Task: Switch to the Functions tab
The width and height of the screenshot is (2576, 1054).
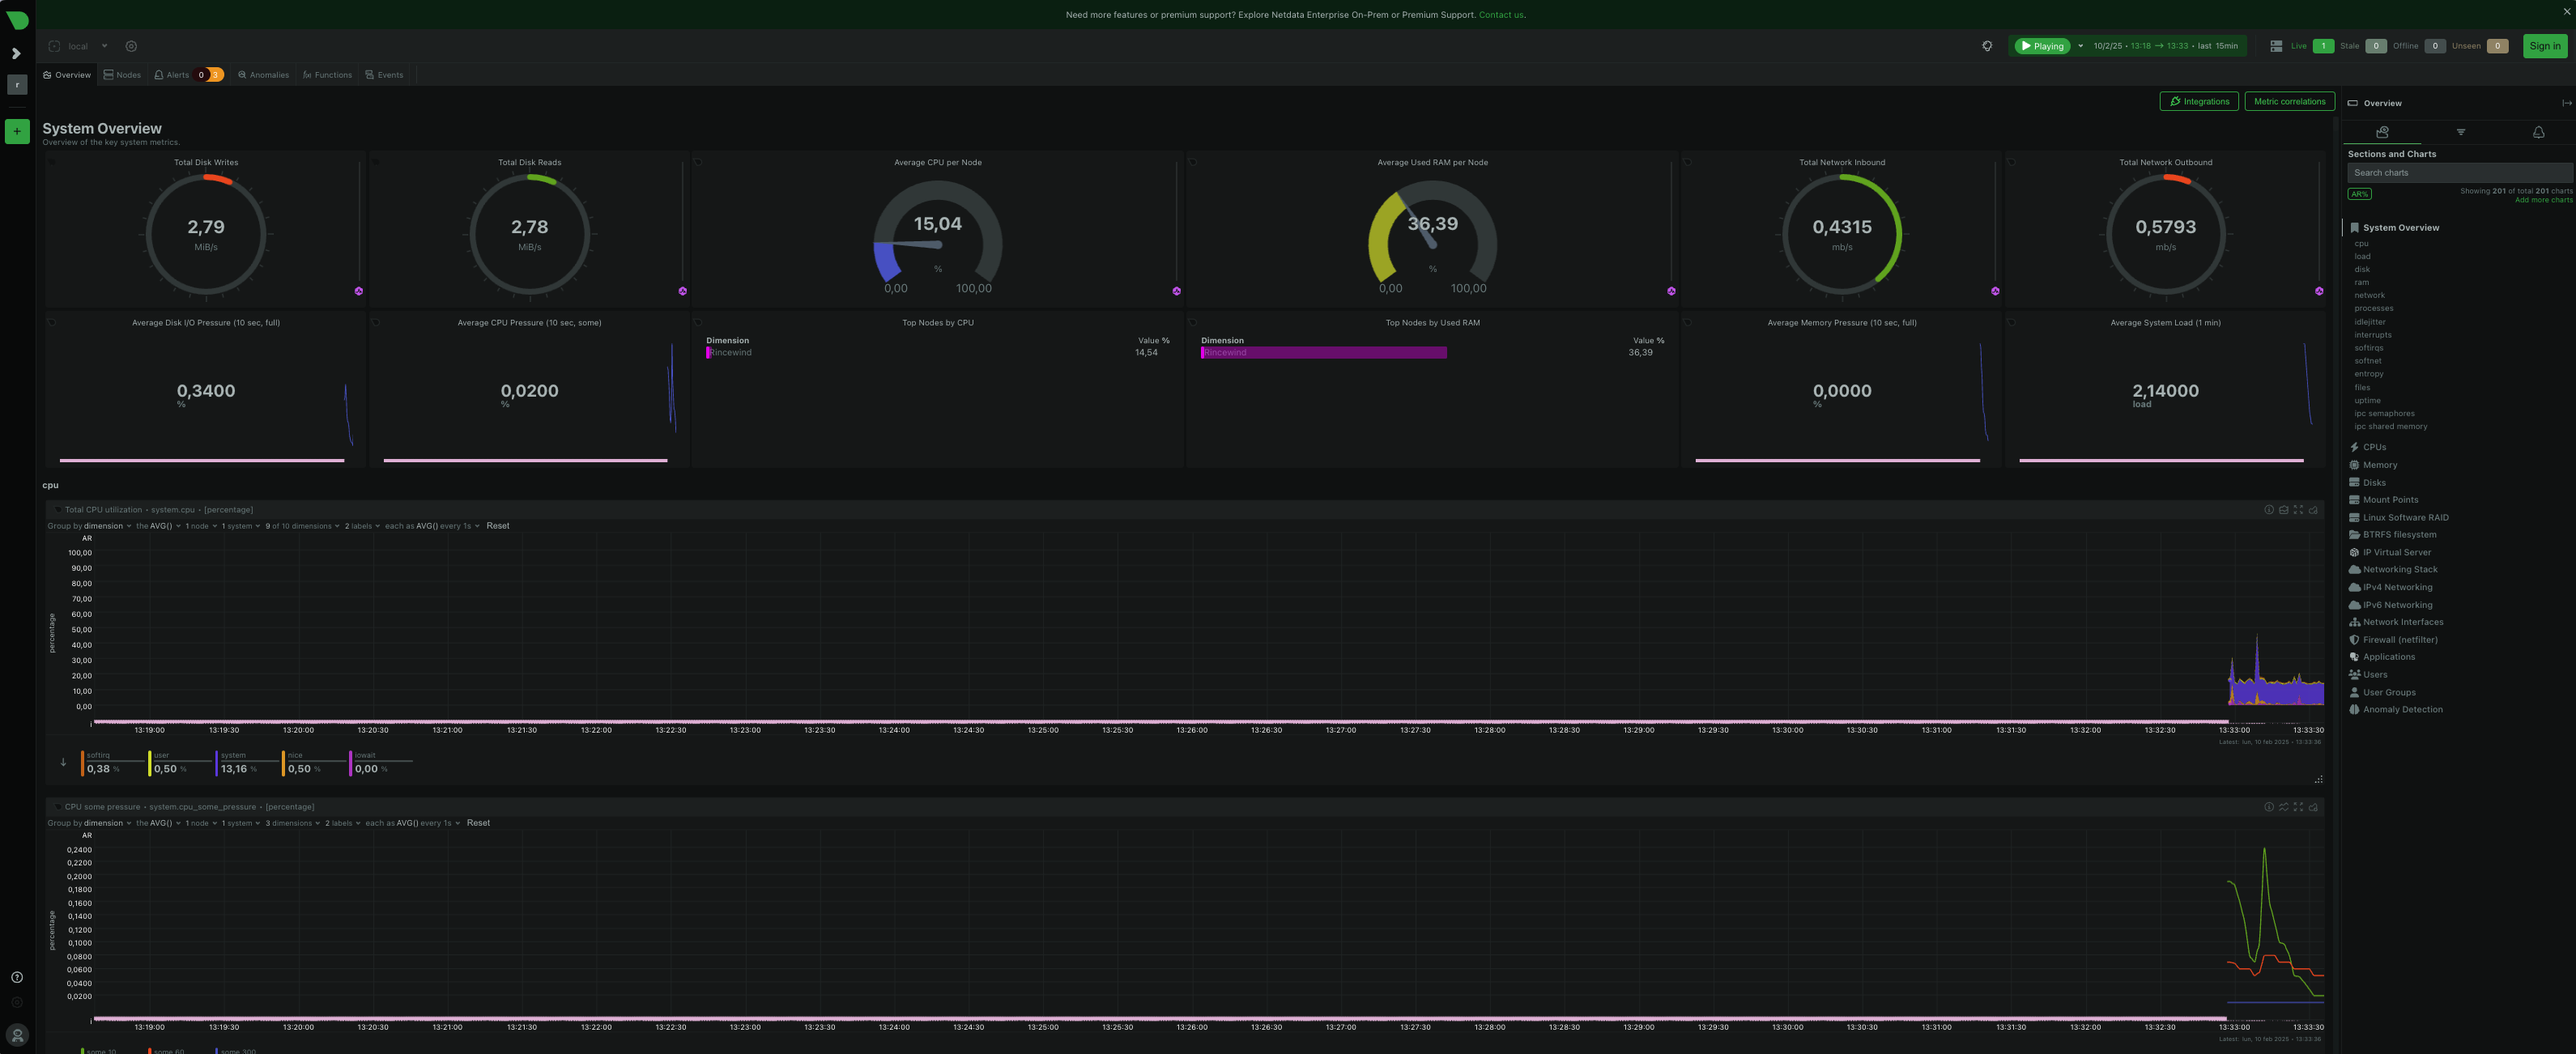Action: tap(327, 75)
